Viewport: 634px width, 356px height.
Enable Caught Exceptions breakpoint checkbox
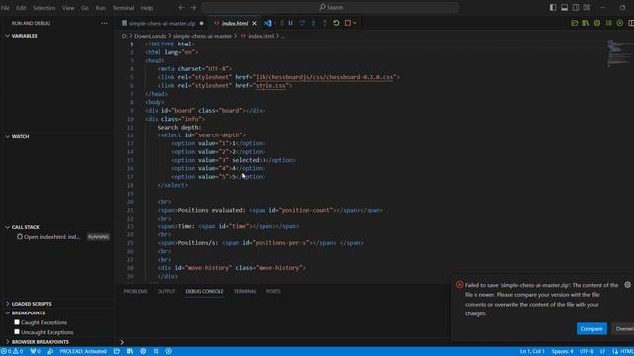pyautogui.click(x=17, y=322)
